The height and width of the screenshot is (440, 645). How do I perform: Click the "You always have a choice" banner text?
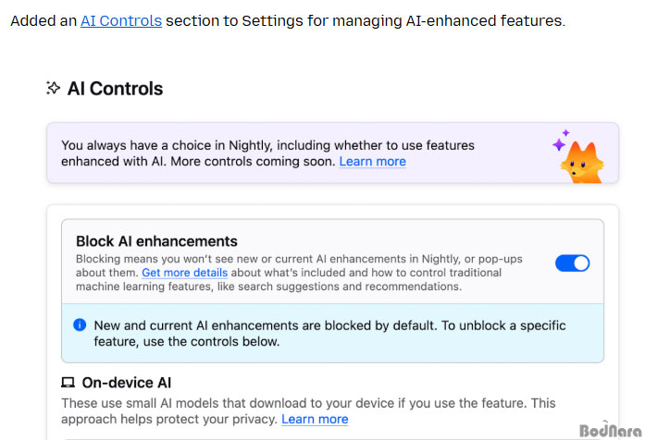267,145
